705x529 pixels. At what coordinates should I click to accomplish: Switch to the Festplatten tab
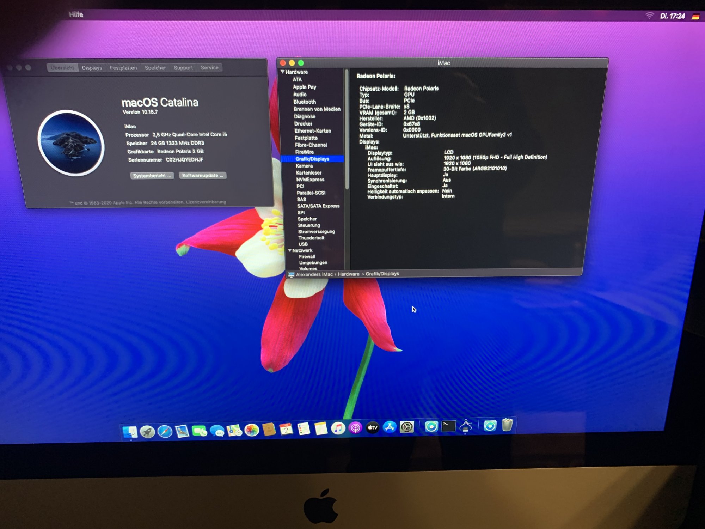click(123, 68)
